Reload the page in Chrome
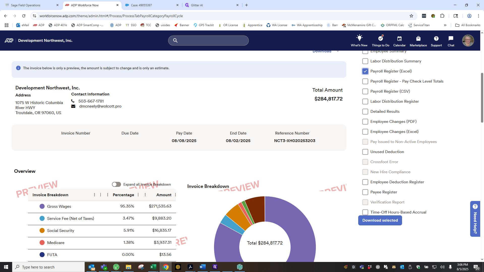The height and width of the screenshot is (272, 484). [x=24, y=16]
